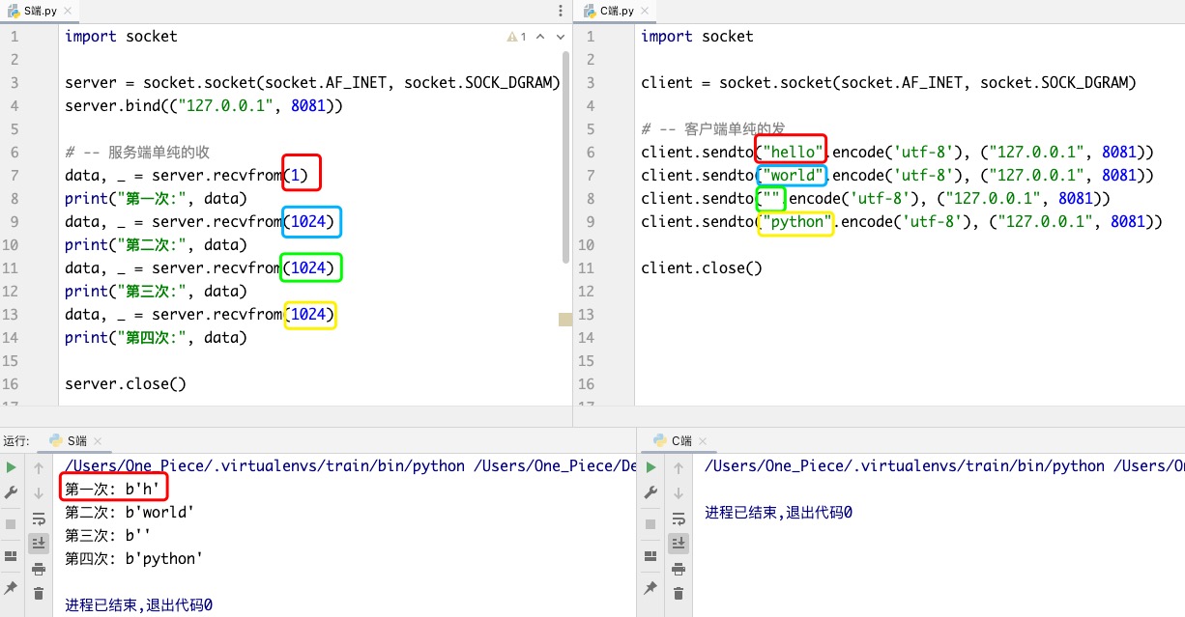The height and width of the screenshot is (617, 1185).
Task: Jump to the next highlighted warning
Action: click(x=559, y=37)
